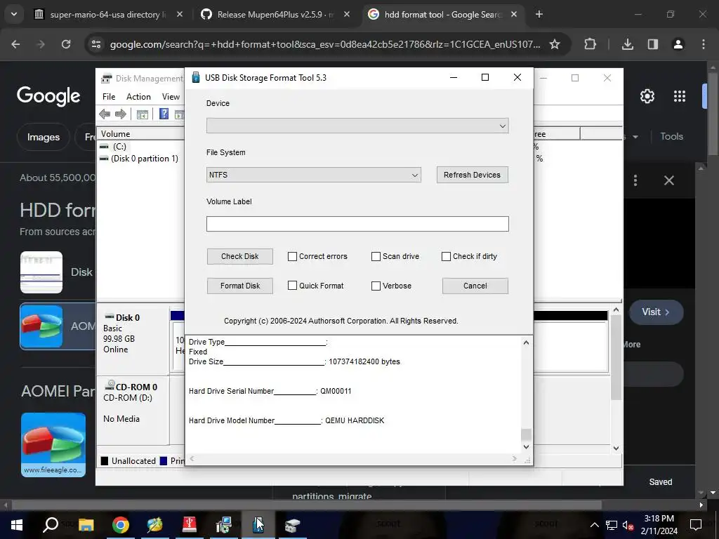719x539 pixels.
Task: Enable the Quick Format checkbox
Action: [x=292, y=286]
